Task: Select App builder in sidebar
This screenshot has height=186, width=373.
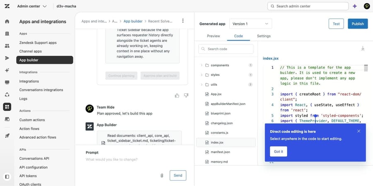Action: (45, 60)
